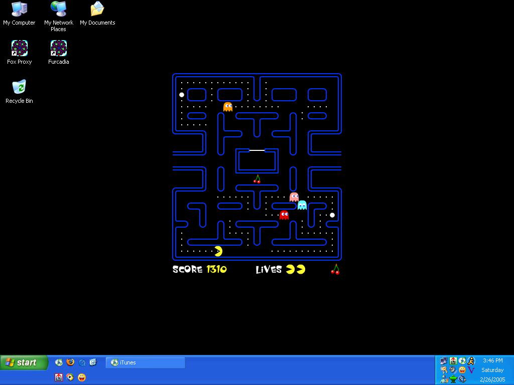Screen dimensions: 514x385
Task: Launch Yahoo Messenger smiley in Quick Launch
Action: click(82, 377)
